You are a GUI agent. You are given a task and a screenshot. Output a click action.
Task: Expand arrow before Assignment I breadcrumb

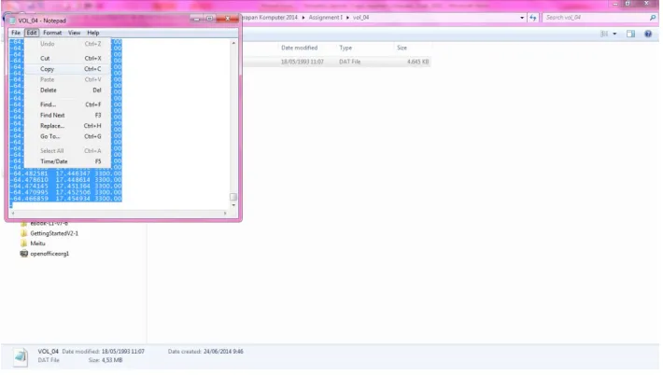[303, 18]
